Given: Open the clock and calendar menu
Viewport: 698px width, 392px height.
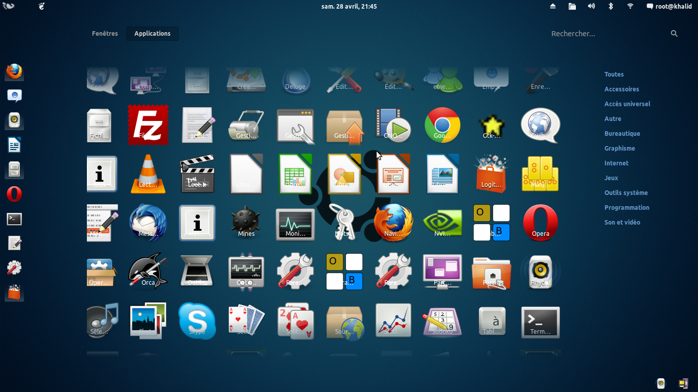Looking at the screenshot, I should pos(349,6).
